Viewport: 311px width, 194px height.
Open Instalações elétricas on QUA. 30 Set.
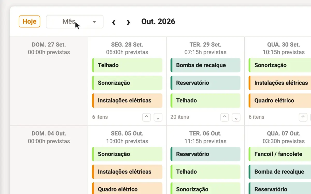[x=280, y=83]
